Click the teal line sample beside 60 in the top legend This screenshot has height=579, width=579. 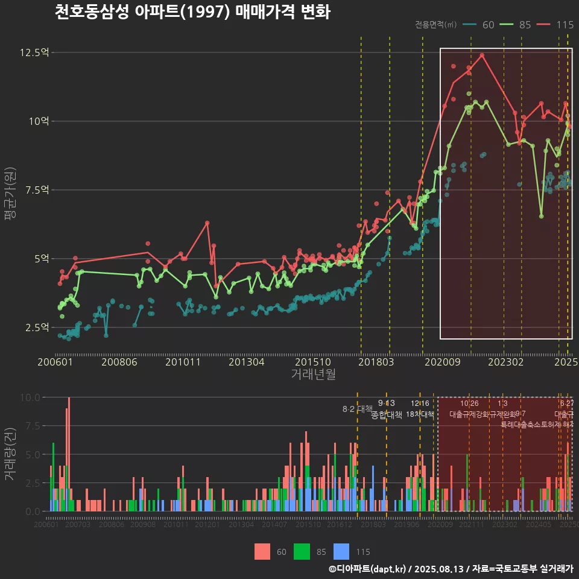(x=469, y=25)
